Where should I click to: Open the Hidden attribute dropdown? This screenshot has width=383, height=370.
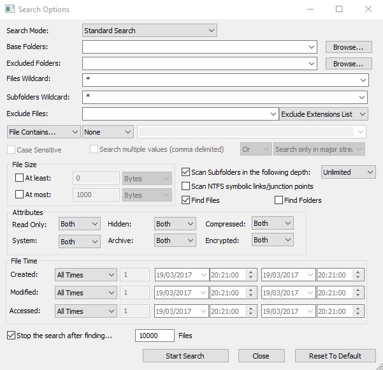click(x=175, y=224)
